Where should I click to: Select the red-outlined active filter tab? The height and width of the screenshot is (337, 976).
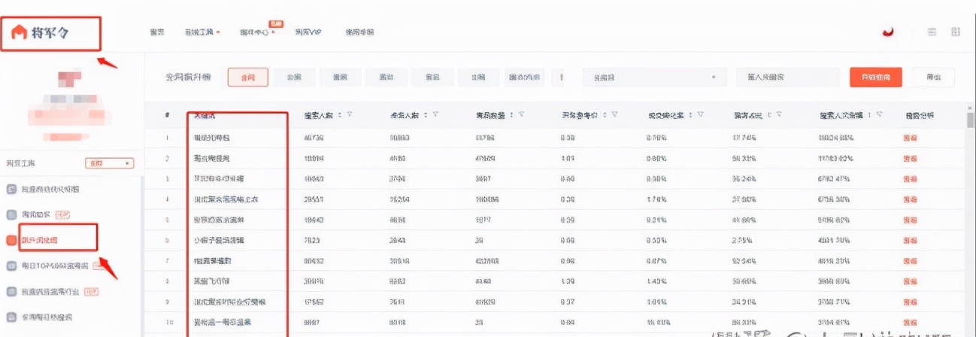(247, 77)
